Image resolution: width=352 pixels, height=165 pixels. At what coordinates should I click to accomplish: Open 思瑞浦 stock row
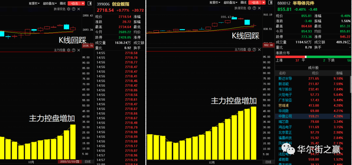[x=313, y=105]
